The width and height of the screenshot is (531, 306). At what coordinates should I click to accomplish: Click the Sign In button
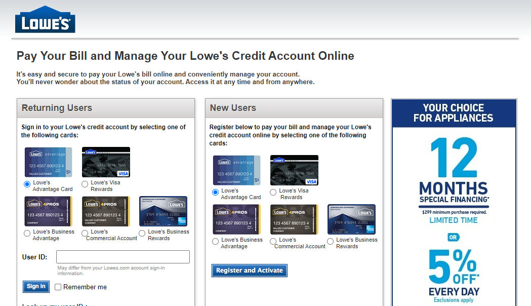[35, 286]
